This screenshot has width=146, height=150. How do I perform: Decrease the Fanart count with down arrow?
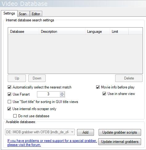pos(62,96)
